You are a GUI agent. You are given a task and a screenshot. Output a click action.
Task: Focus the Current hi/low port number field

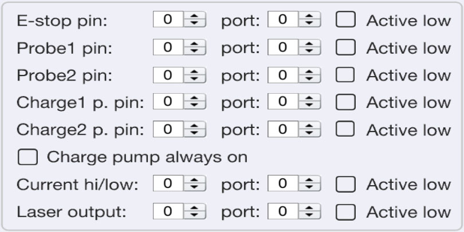(283, 185)
